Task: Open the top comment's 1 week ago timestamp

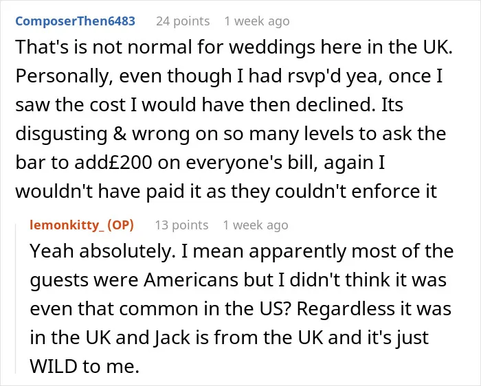Action: click(x=257, y=21)
